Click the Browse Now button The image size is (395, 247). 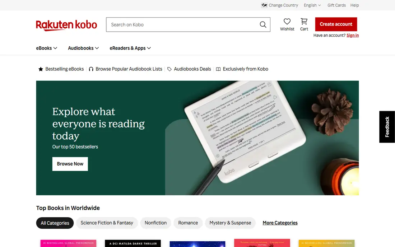pyautogui.click(x=70, y=164)
